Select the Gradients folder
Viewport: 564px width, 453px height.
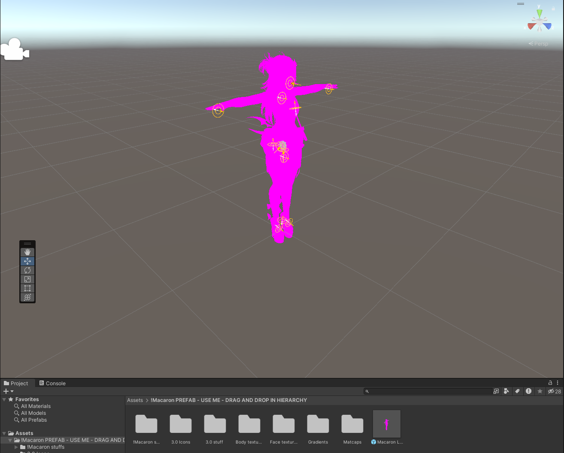pos(318,429)
